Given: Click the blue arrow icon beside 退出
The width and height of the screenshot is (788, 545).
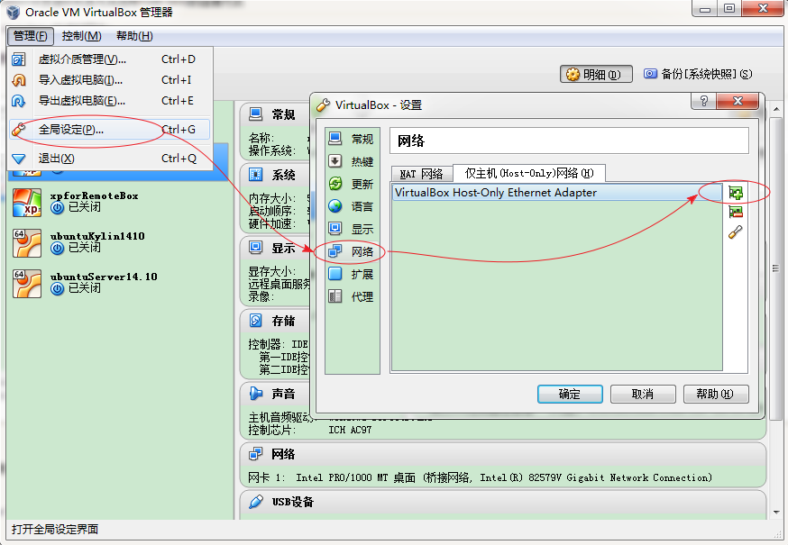Looking at the screenshot, I should click(19, 159).
